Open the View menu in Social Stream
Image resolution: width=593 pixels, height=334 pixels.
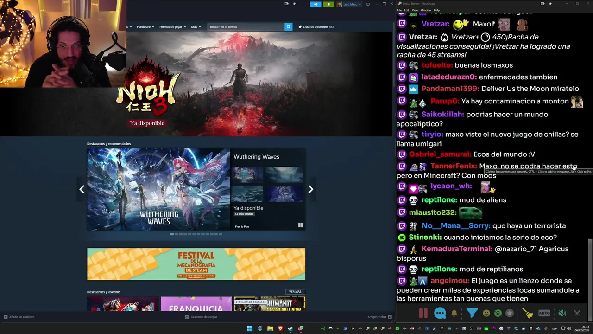[x=415, y=10]
